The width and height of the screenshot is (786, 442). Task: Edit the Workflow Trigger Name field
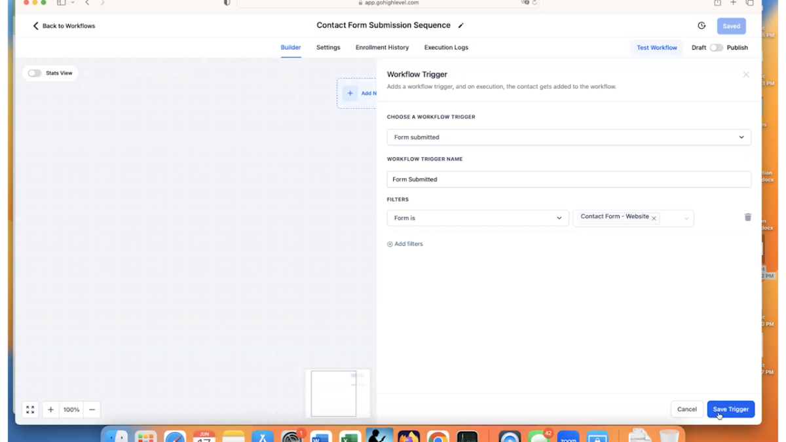(x=569, y=179)
